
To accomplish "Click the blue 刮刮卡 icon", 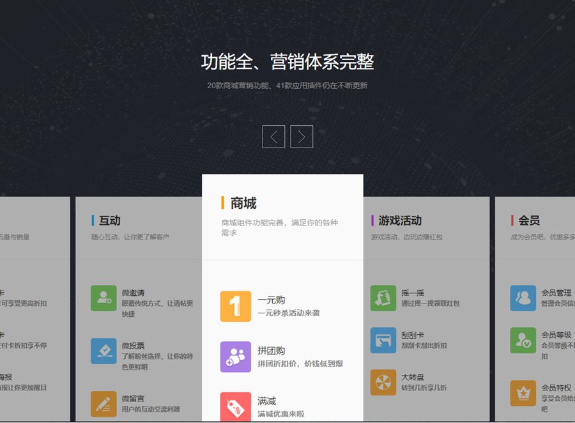I will coord(383,340).
